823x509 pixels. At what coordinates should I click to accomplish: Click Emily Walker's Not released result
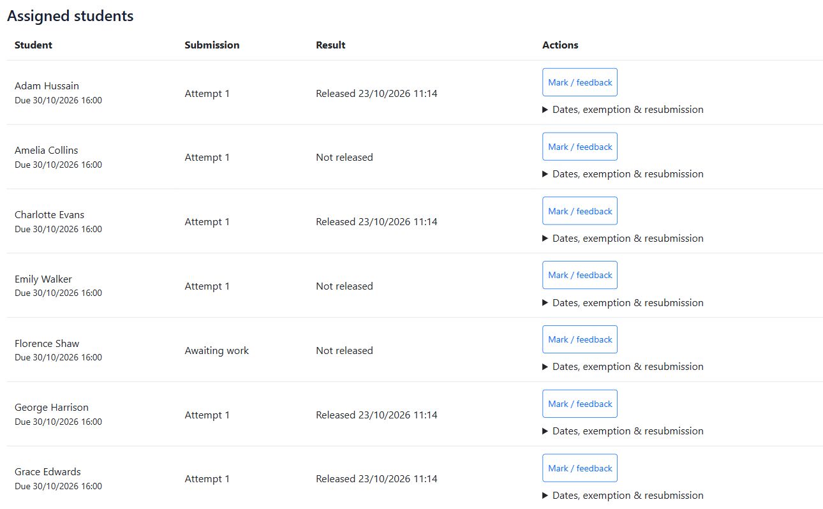click(x=345, y=286)
